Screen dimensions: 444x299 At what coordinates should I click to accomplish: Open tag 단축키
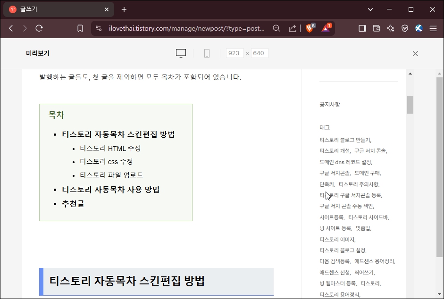[x=327, y=184]
